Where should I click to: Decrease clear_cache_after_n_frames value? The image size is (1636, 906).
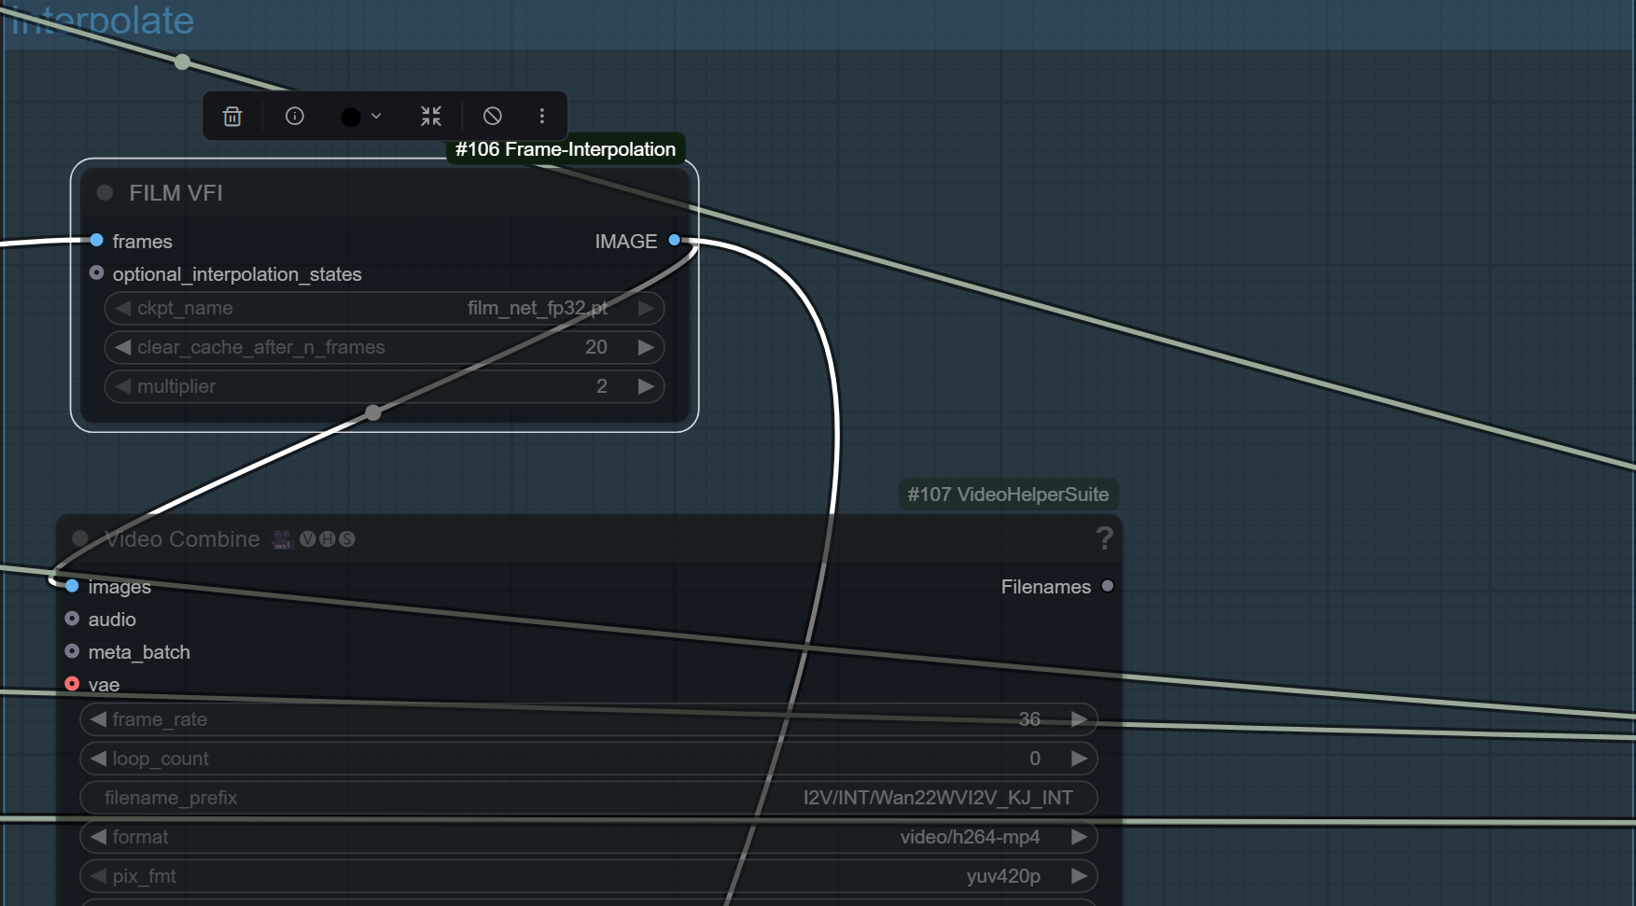point(123,347)
